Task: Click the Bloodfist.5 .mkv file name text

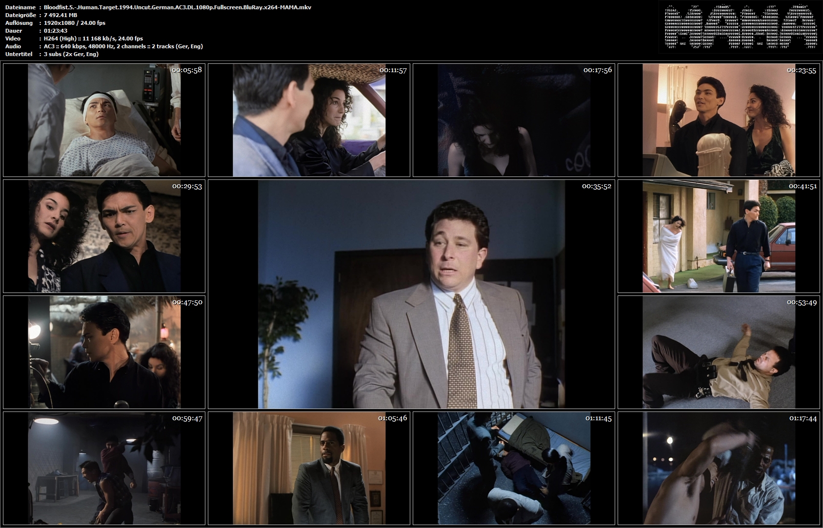Action: coord(178,7)
